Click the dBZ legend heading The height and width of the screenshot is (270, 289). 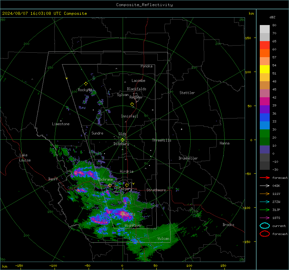pyautogui.click(x=272, y=17)
